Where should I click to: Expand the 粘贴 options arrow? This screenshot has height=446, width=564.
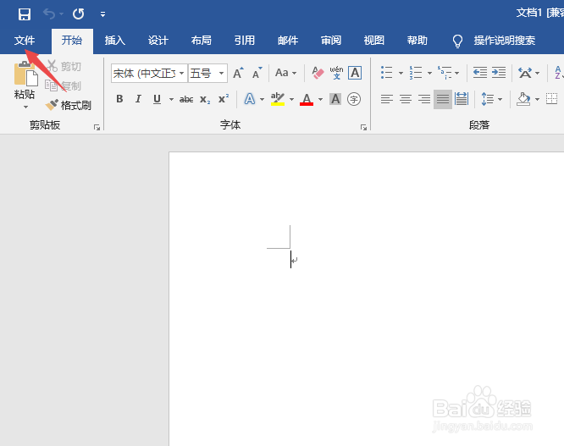tap(25, 107)
